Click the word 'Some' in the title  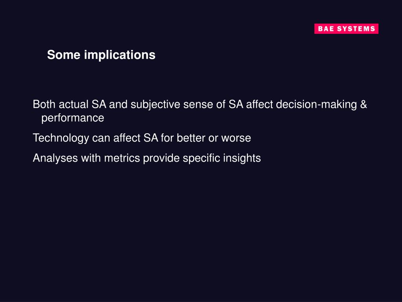64,55
